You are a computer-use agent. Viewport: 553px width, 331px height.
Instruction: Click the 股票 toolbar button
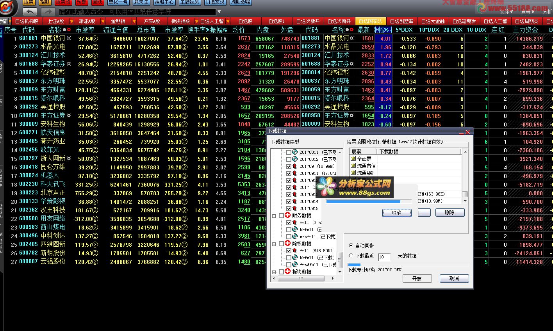(29, 2)
